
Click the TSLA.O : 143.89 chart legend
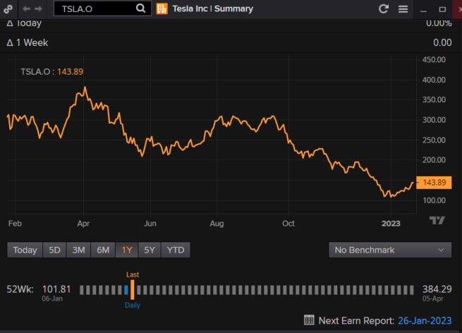tap(52, 72)
